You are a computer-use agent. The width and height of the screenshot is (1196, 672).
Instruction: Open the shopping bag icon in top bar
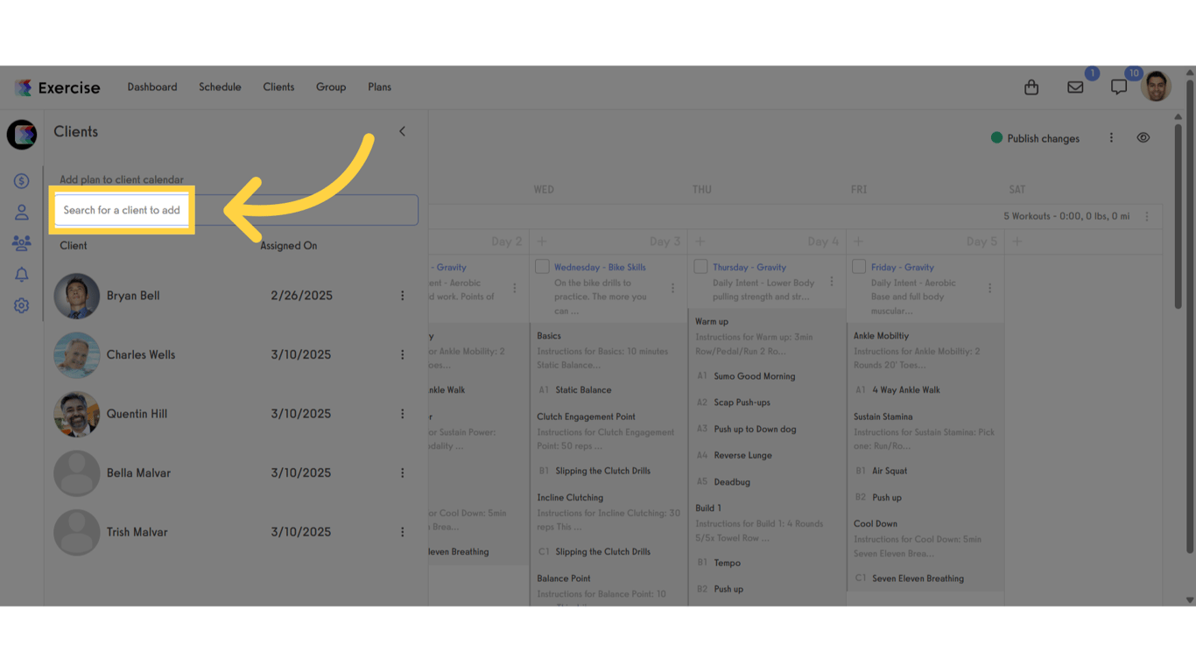point(1031,87)
